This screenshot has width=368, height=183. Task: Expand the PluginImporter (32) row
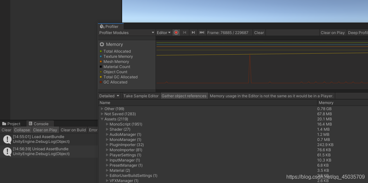coord(107,145)
